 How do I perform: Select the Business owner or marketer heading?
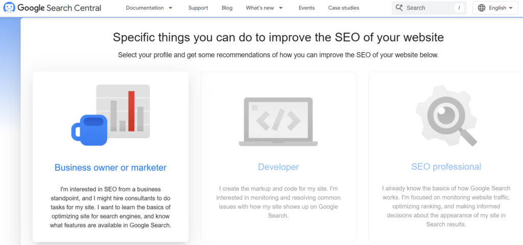111,167
